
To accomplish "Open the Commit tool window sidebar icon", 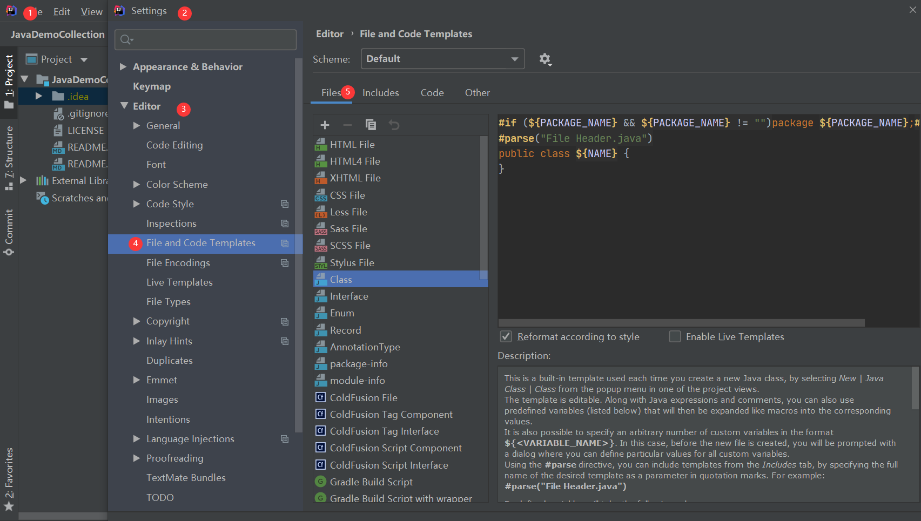I will coord(9,232).
